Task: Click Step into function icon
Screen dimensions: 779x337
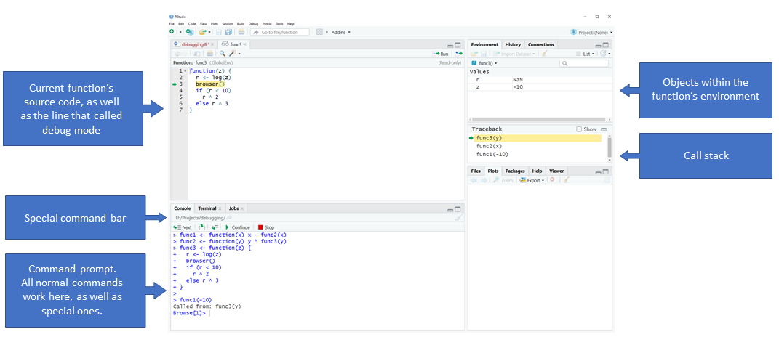Action: (201, 227)
